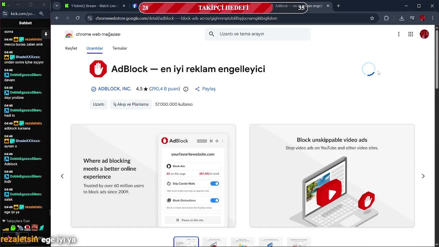The height and width of the screenshot is (247, 439).
Task: Pin the chat with the pin icon
Action: (46, 34)
